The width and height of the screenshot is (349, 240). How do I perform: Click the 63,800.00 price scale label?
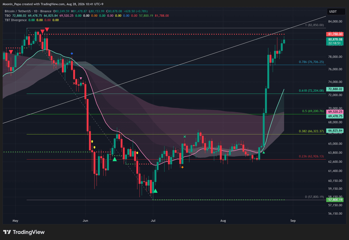[x=335, y=153]
